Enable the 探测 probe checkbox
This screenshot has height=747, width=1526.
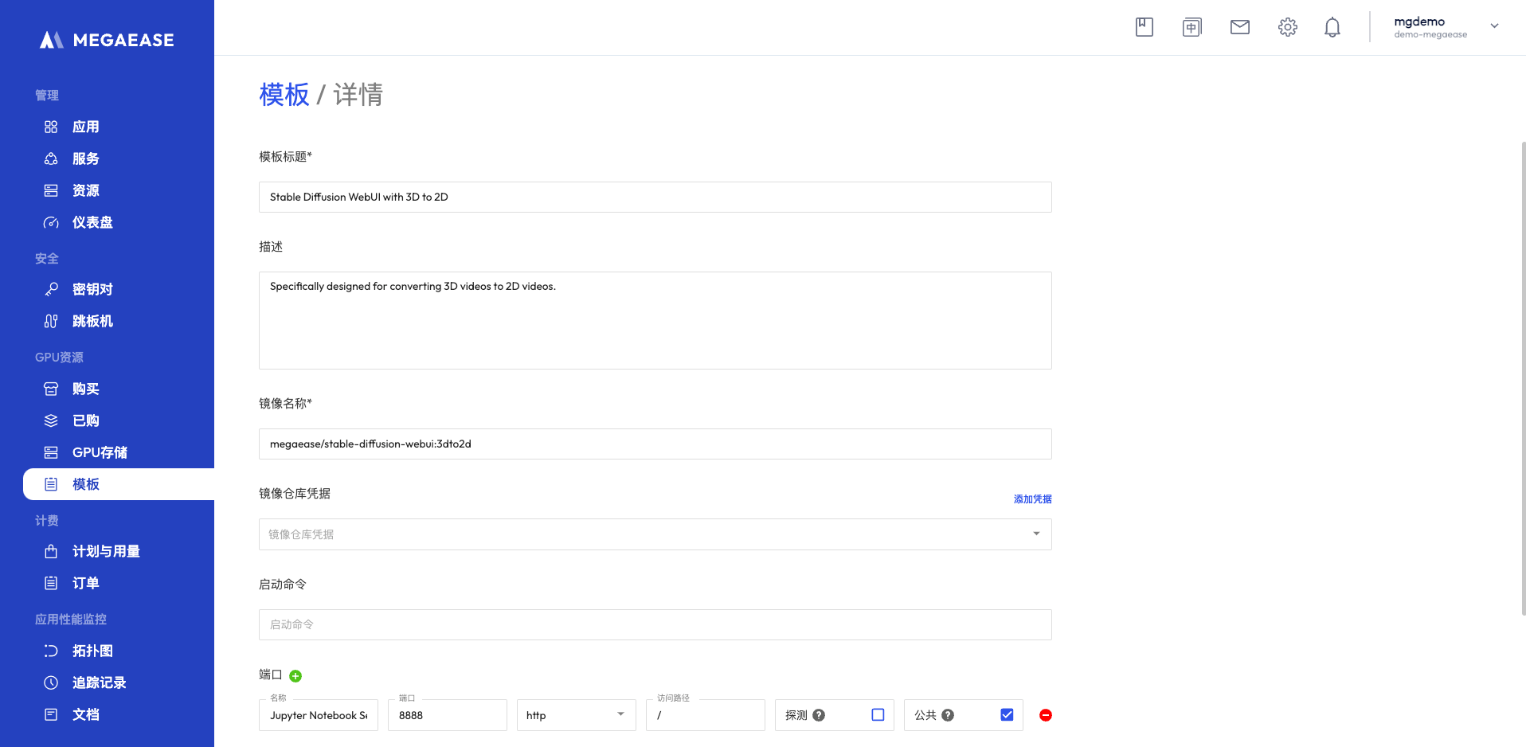tap(878, 715)
